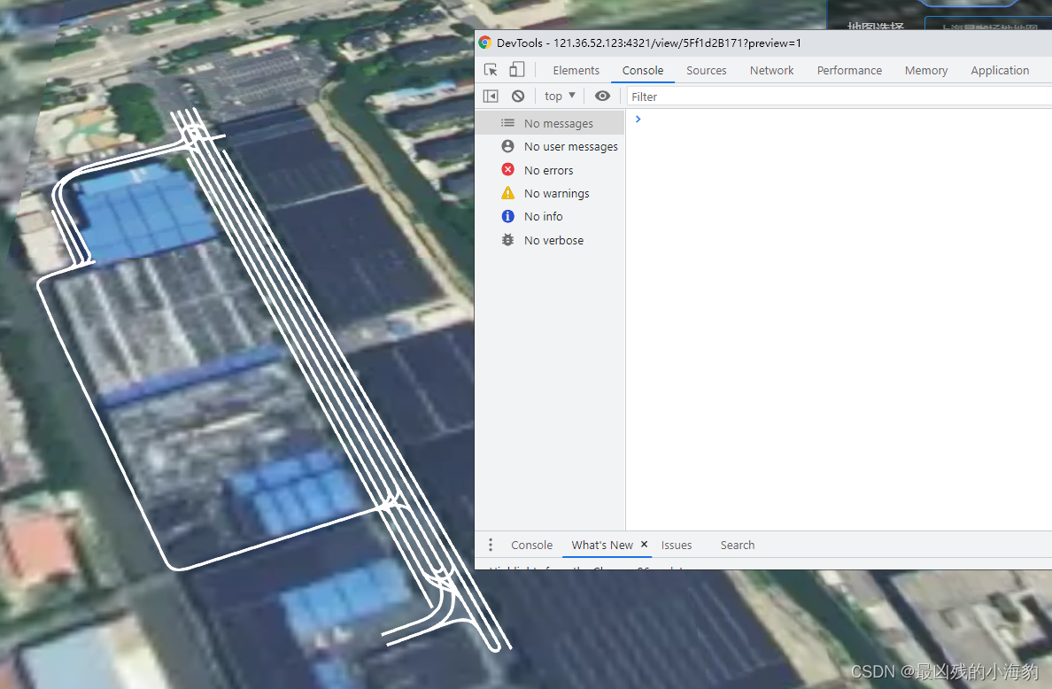Open the What's New tab
This screenshot has width=1052, height=689.
601,545
